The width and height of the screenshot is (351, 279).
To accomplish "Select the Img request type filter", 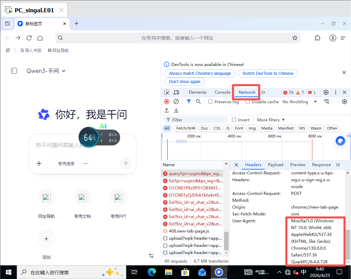I will click(252, 128).
